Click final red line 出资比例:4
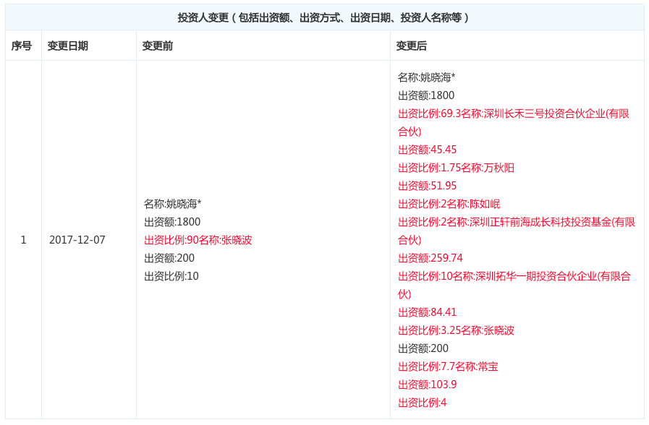This screenshot has width=649, height=425. (423, 403)
